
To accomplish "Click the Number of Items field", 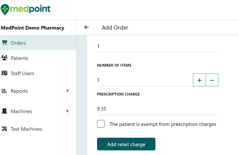I will point(145,80).
